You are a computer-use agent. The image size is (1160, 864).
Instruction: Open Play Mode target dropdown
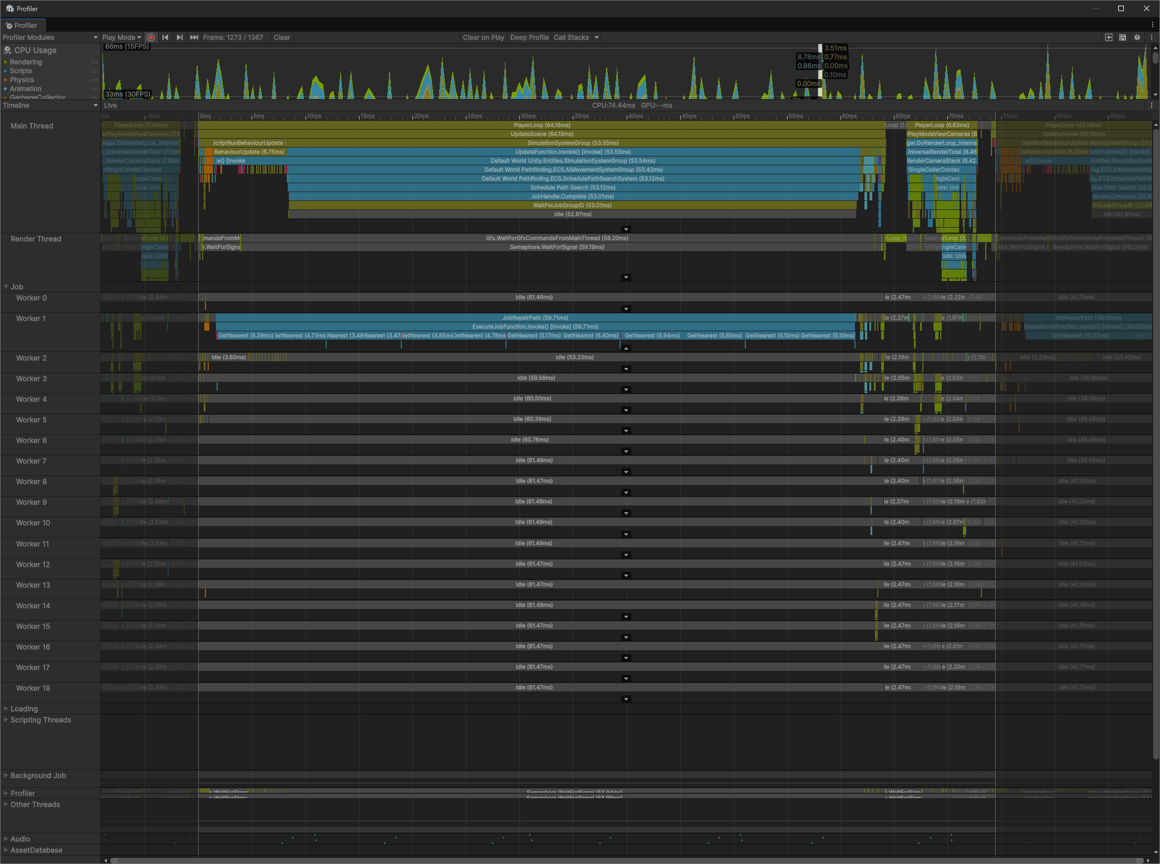[121, 37]
